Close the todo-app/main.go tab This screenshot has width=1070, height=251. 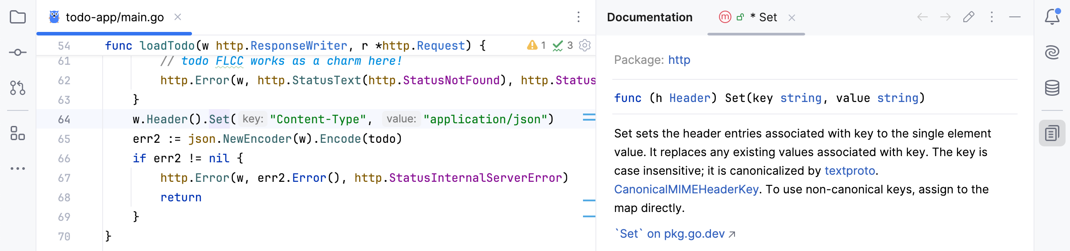pos(178,17)
